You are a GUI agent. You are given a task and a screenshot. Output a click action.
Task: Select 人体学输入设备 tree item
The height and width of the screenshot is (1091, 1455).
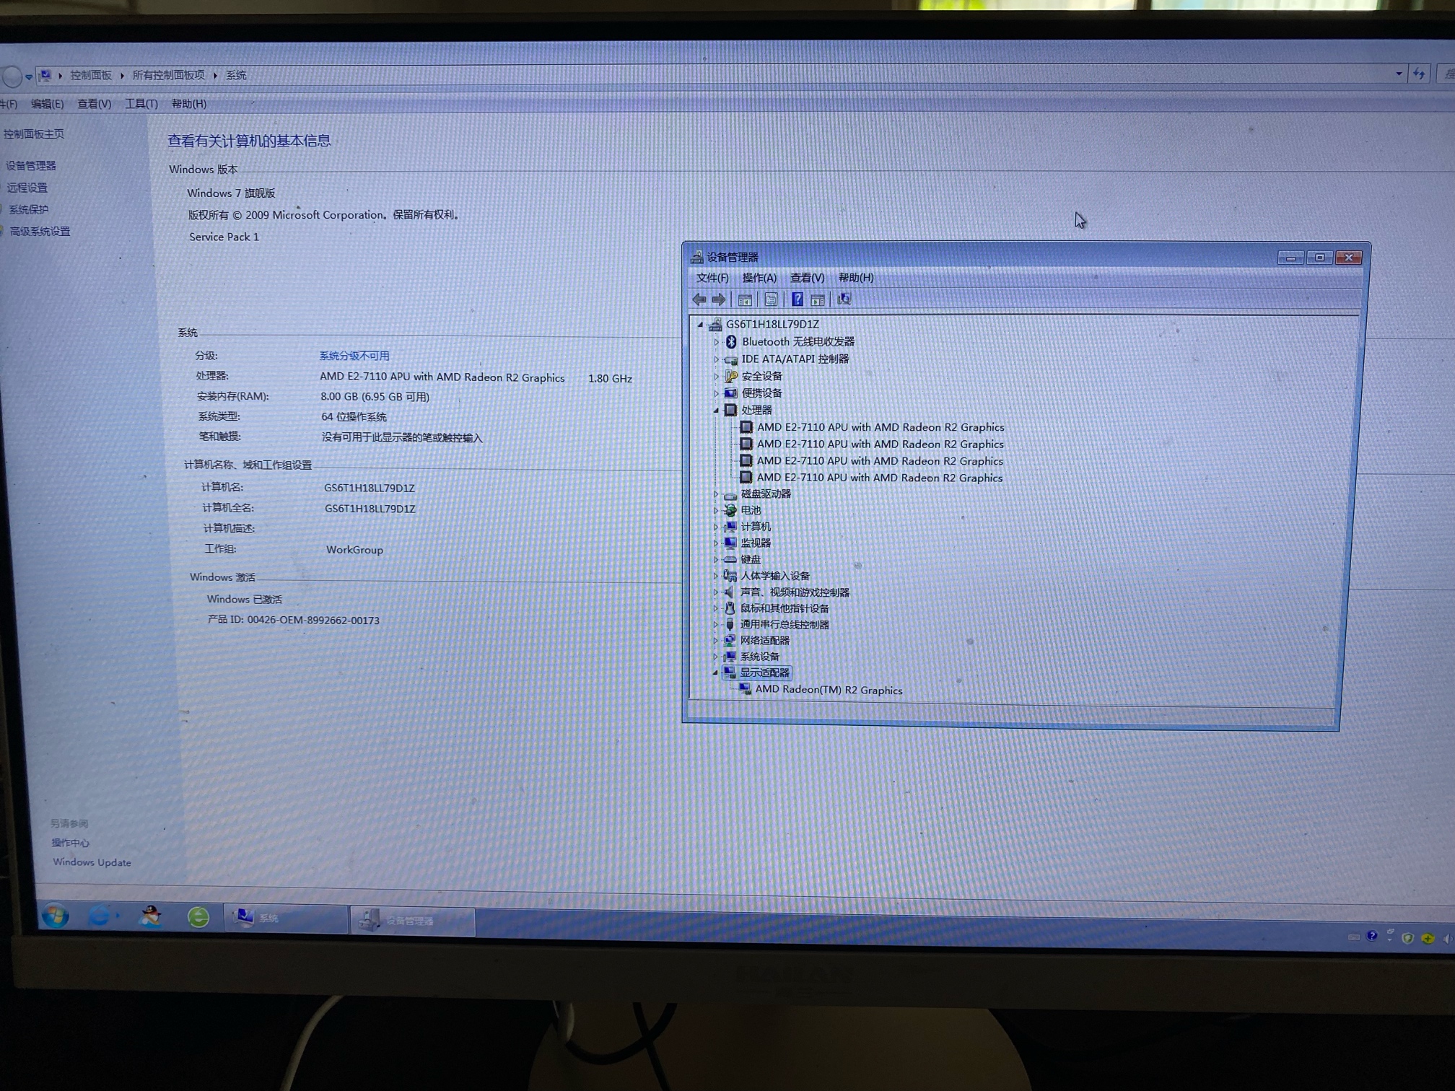point(775,576)
